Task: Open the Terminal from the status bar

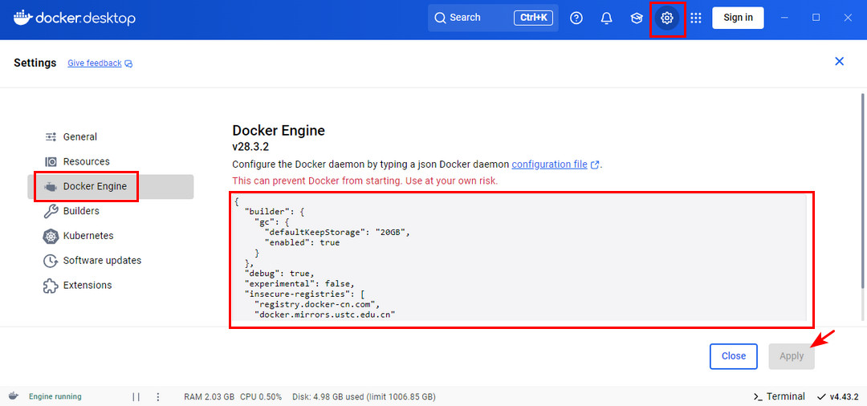Action: 779,396
